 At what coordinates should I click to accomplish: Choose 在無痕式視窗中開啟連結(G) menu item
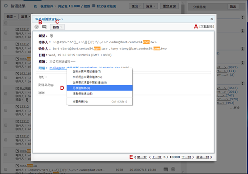click(100, 83)
